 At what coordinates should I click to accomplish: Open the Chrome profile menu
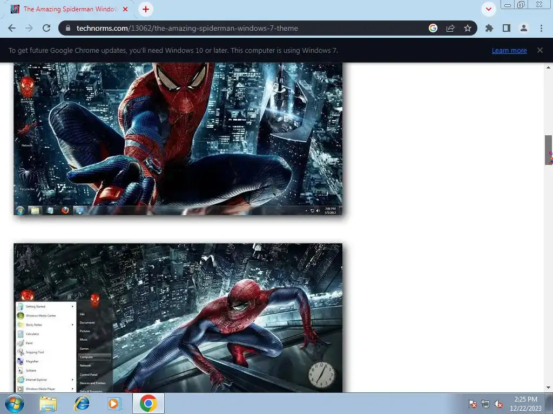(x=524, y=28)
